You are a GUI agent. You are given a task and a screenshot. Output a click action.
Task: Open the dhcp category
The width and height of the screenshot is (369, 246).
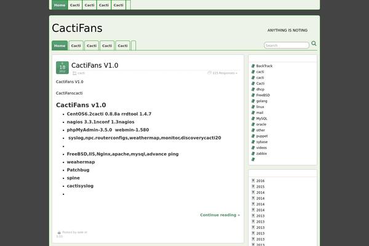[x=260, y=89]
